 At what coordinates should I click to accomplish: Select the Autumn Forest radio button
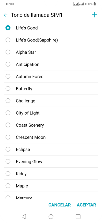click(8, 76)
